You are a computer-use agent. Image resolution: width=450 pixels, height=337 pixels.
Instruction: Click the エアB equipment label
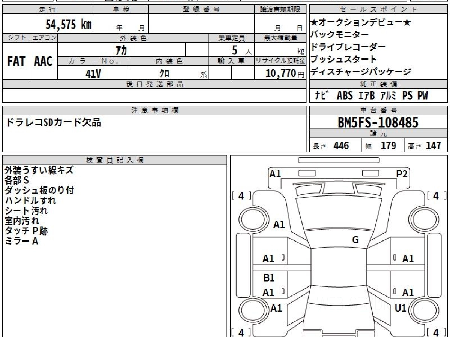click(x=366, y=95)
